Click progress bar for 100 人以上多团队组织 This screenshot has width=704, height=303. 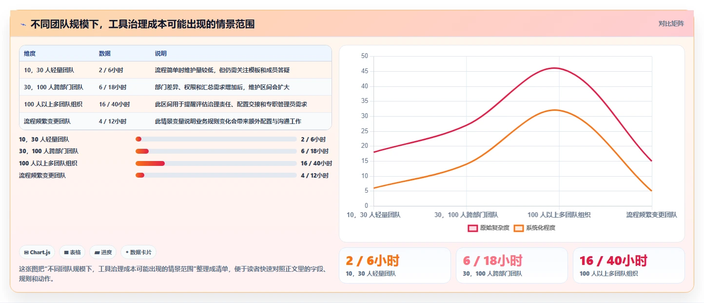click(x=216, y=163)
